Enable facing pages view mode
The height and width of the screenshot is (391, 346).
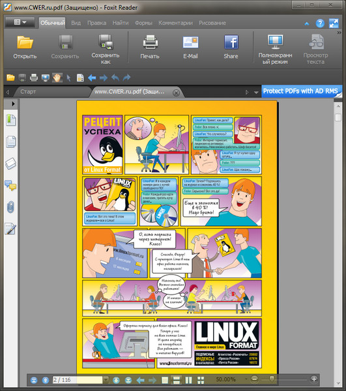click(189, 380)
